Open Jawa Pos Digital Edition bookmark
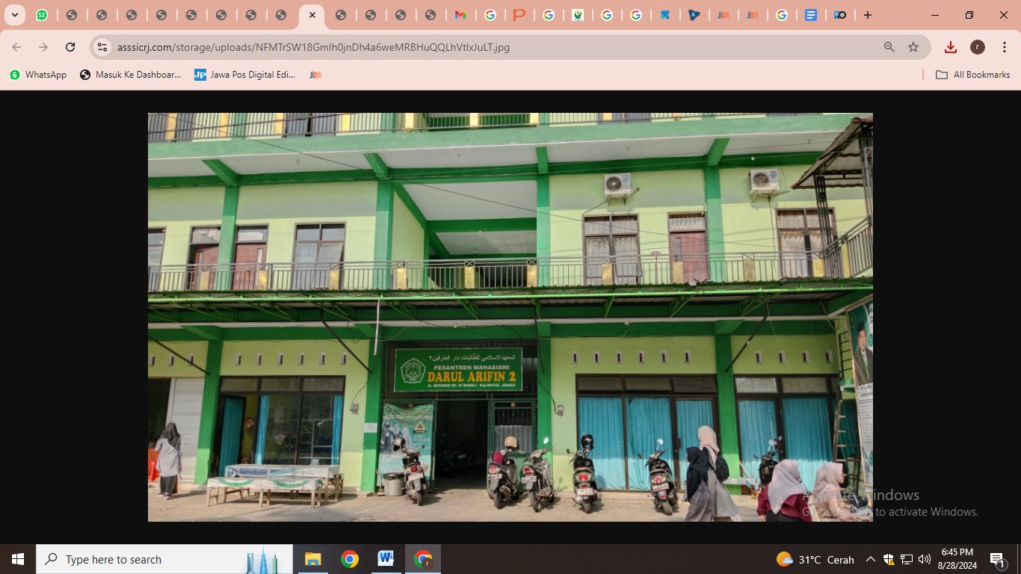This screenshot has width=1021, height=574. tap(245, 75)
